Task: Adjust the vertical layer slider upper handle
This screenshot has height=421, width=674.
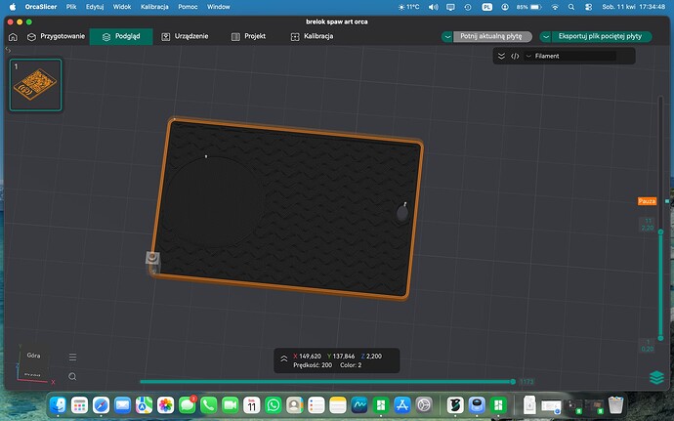Action: [660, 232]
